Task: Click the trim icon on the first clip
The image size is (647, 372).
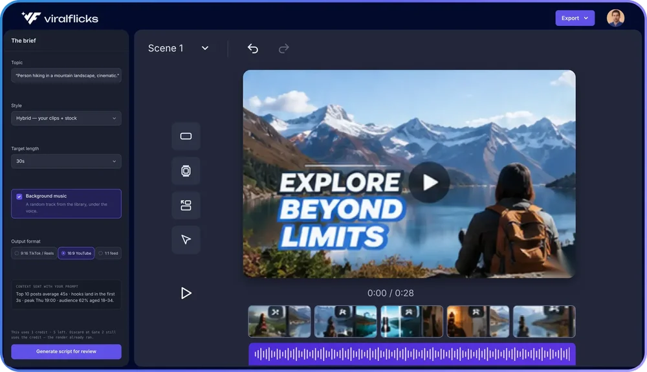Action: [x=275, y=312]
